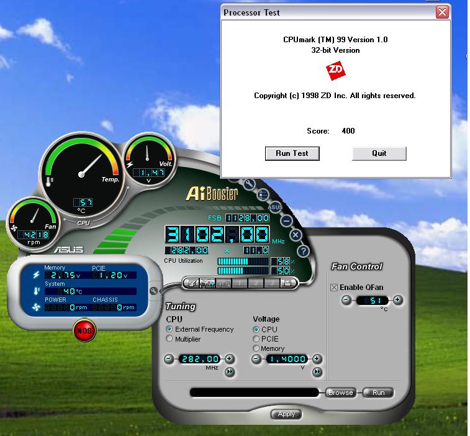
Task: Click Memory 2,75 V readout
Action: 63,275
